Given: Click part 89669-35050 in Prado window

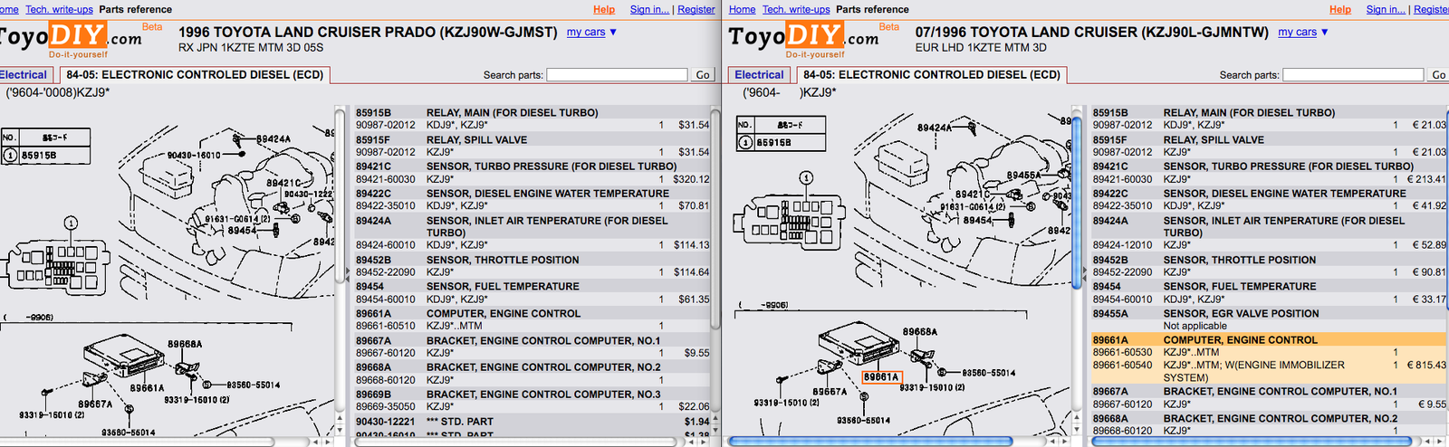Looking at the screenshot, I should (x=386, y=407).
